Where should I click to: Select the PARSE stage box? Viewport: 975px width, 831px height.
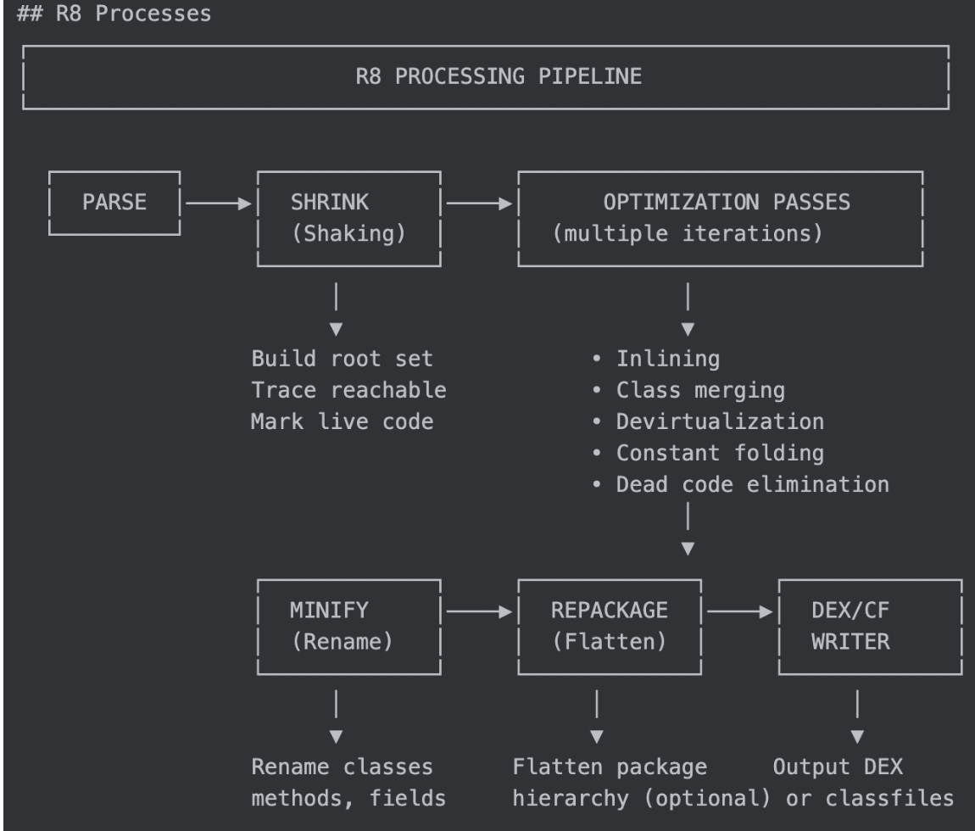(x=114, y=204)
